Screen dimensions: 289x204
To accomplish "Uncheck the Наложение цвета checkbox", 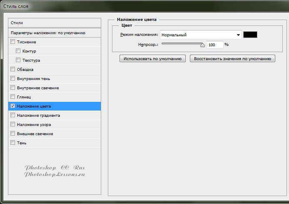I will [12, 106].
